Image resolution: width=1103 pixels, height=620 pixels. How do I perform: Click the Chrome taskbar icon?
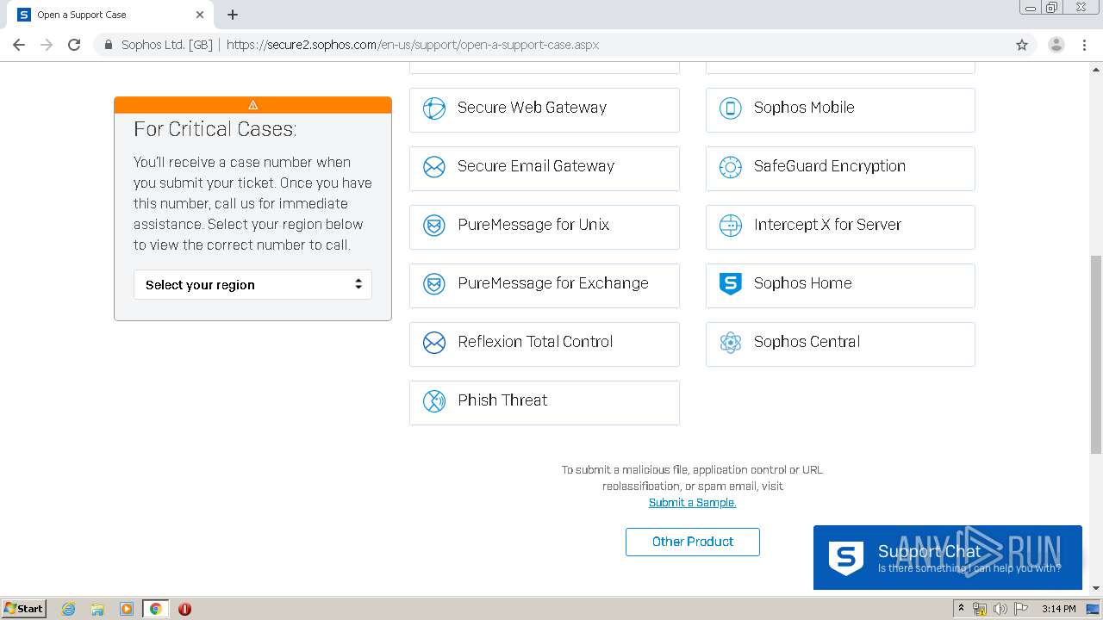tap(155, 609)
